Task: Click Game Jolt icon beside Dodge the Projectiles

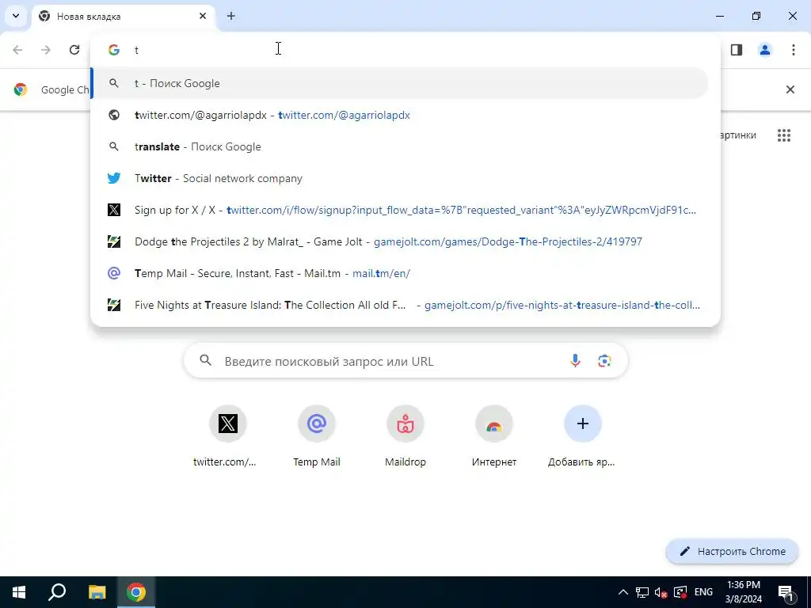Action: (x=114, y=241)
